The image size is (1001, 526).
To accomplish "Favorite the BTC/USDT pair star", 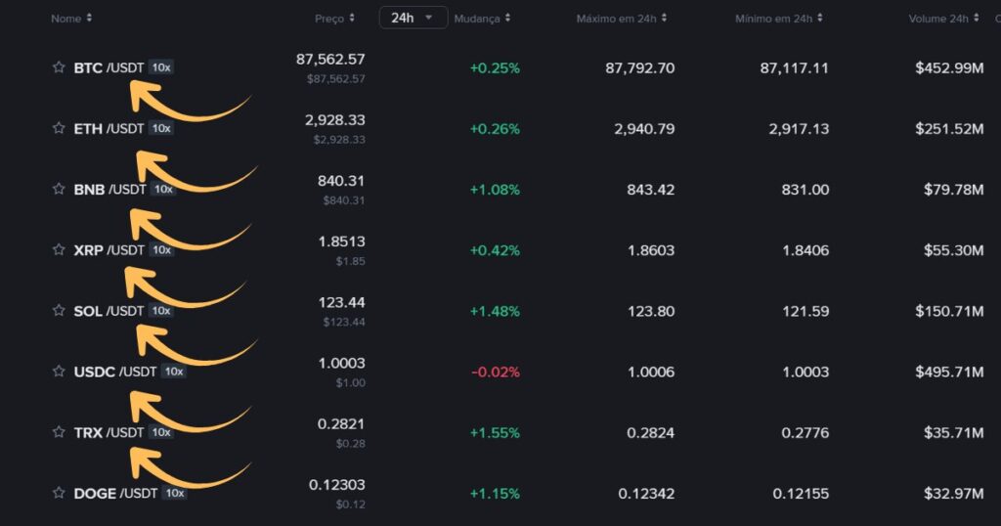I will click(x=59, y=67).
